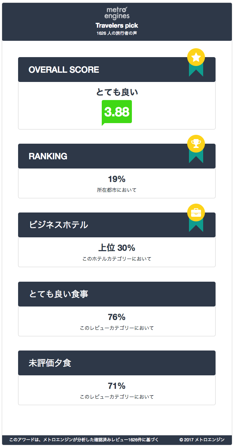Click the 所在都市において caption
234x447 pixels.
click(x=117, y=190)
